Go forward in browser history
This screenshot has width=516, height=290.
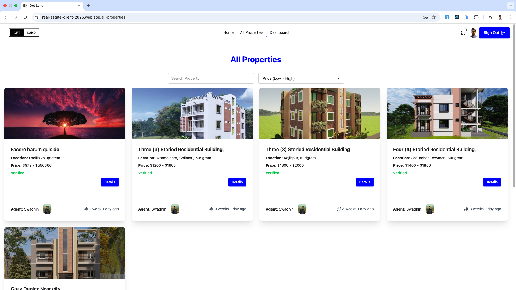pos(16,17)
